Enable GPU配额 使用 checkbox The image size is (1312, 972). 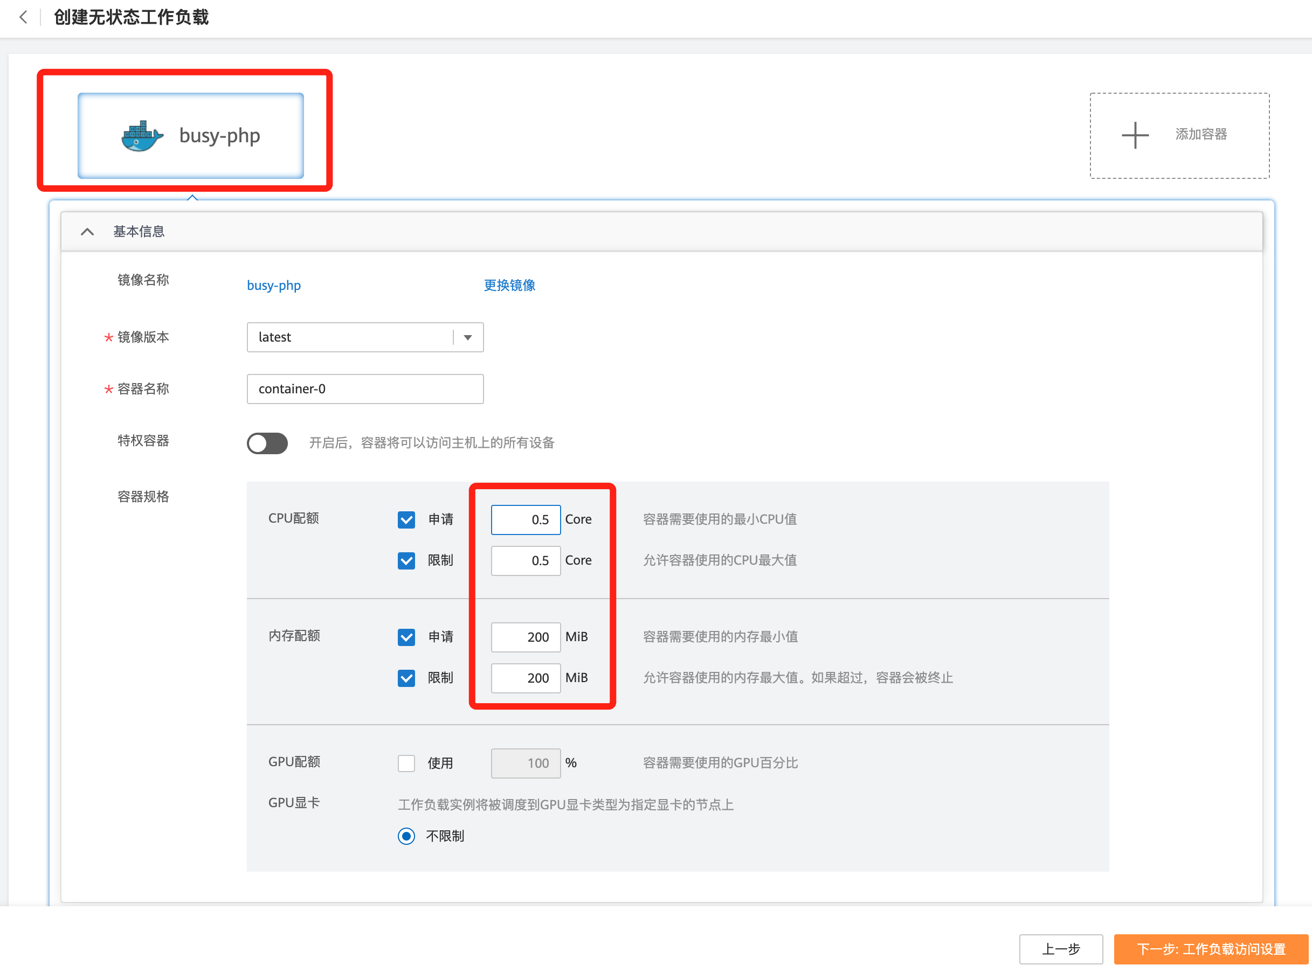406,763
